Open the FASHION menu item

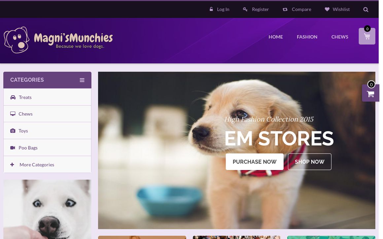pos(307,37)
